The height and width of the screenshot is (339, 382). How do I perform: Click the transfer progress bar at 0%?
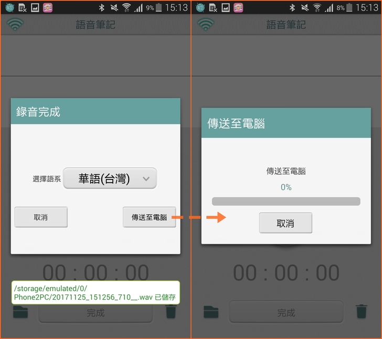tap(286, 202)
